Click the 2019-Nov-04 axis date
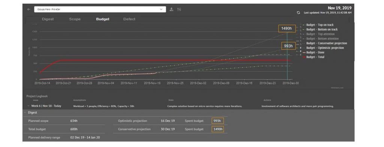This screenshot has width=384, height=147. tap(106, 83)
